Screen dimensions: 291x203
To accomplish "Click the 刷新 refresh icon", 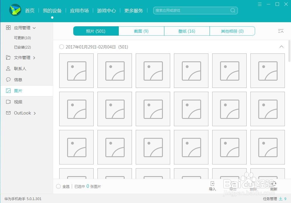I will [x=274, y=184].
